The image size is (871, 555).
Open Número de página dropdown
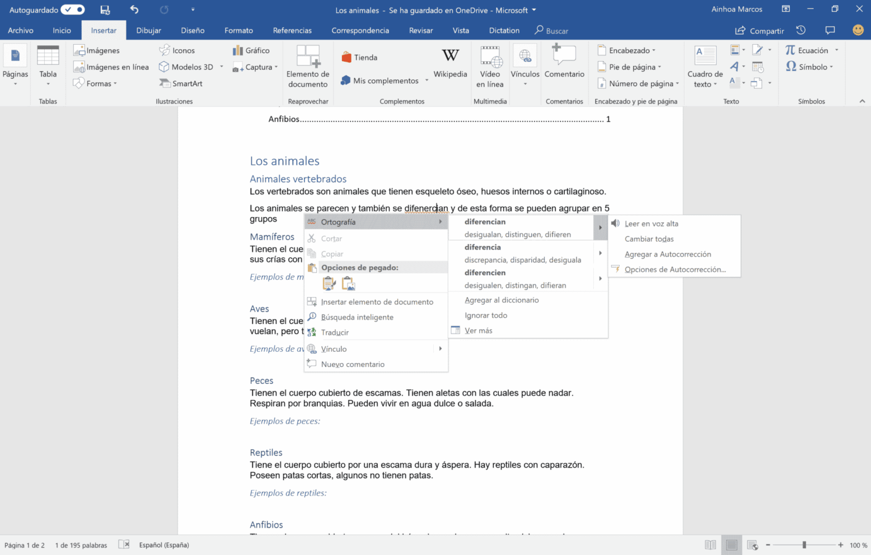tap(638, 83)
